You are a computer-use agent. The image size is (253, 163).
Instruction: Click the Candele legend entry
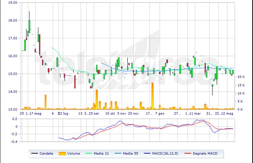coord(42,154)
